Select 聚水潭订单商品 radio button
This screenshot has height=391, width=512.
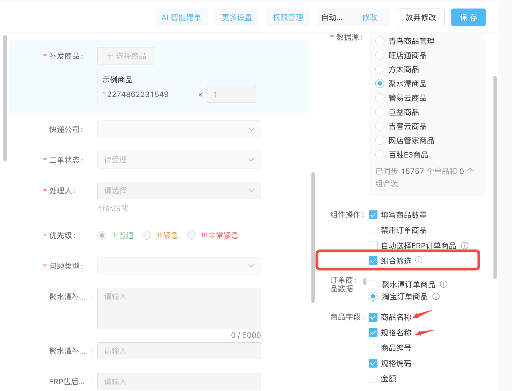click(x=373, y=285)
